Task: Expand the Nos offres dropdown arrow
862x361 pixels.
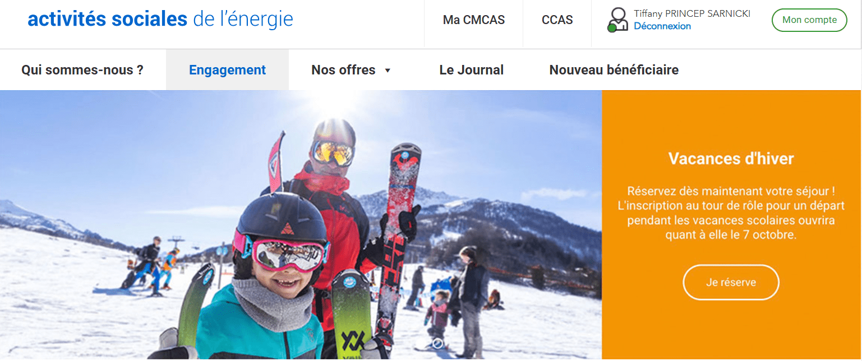Action: [x=387, y=71]
